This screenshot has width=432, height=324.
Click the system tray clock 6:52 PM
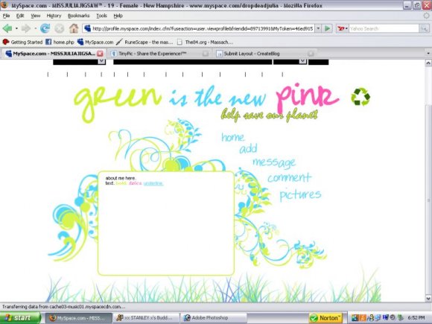[x=416, y=318]
